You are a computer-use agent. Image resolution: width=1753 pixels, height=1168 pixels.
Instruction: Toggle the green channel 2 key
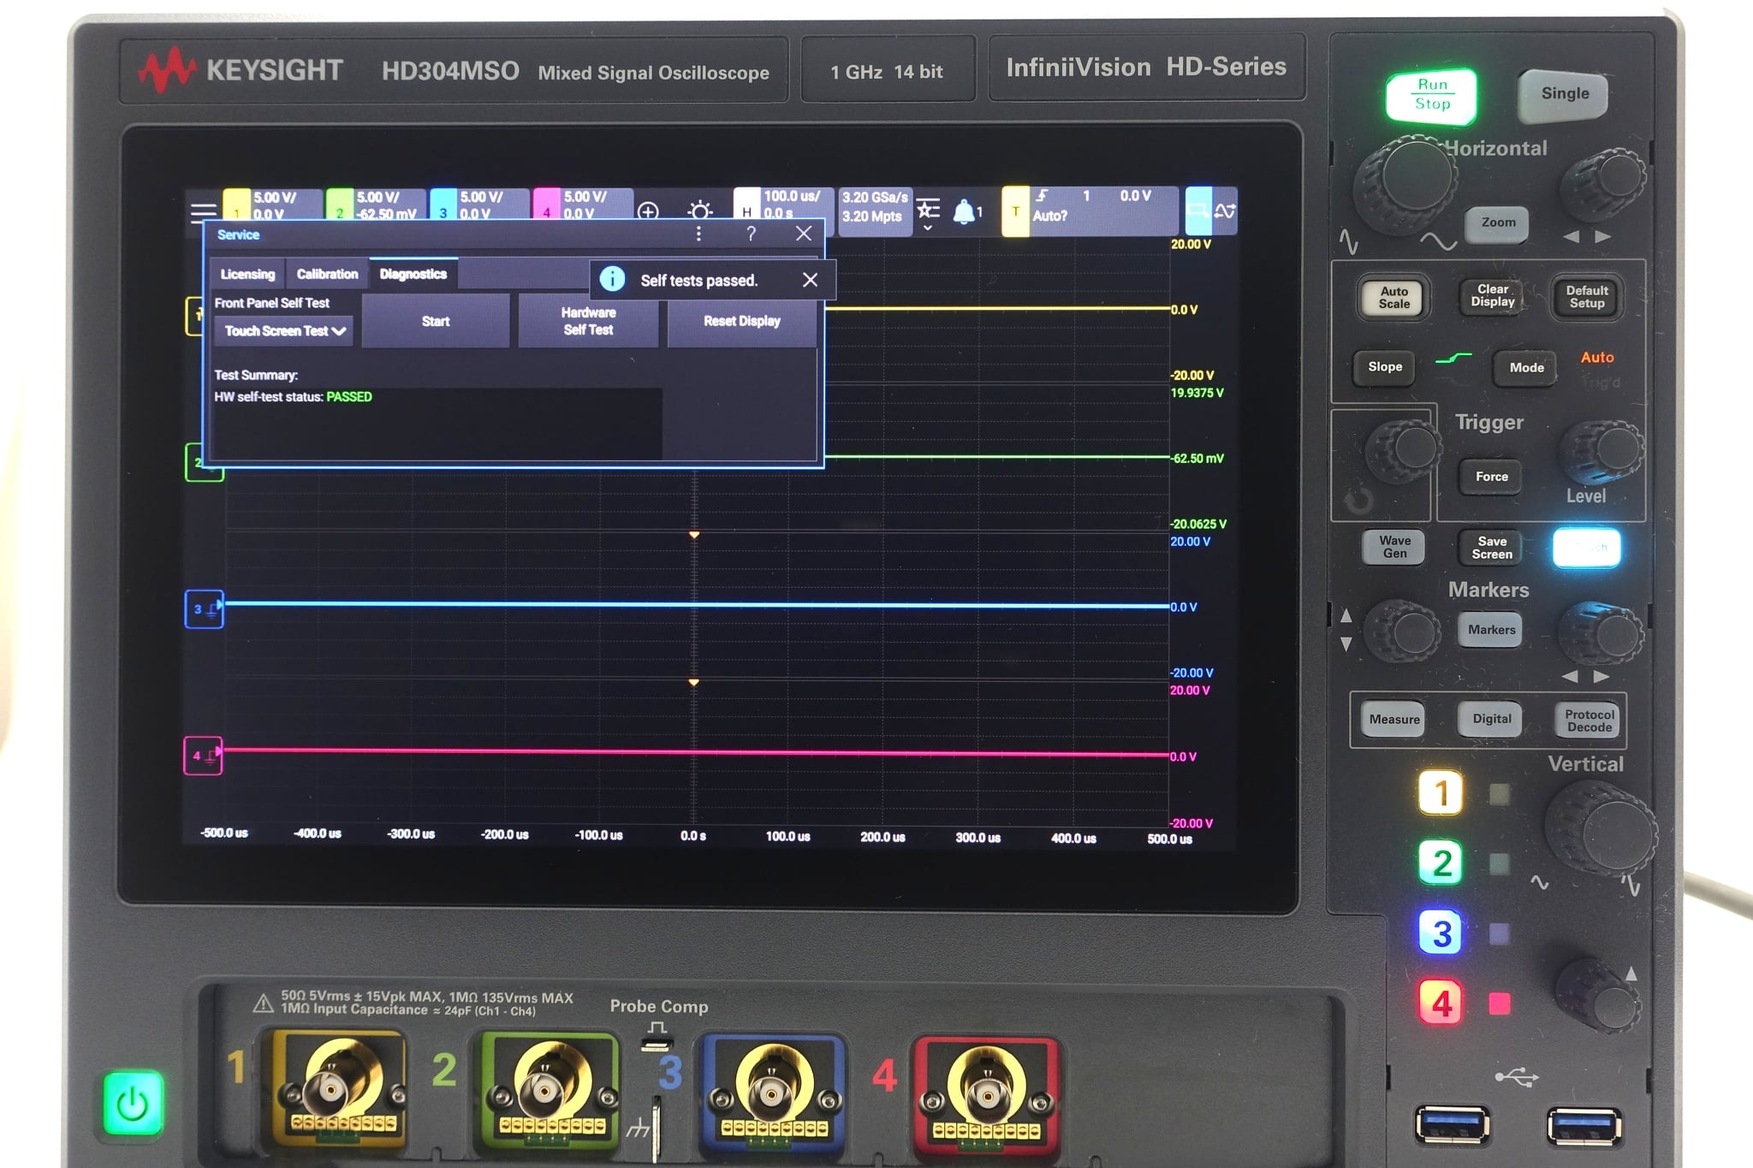[x=1441, y=863]
